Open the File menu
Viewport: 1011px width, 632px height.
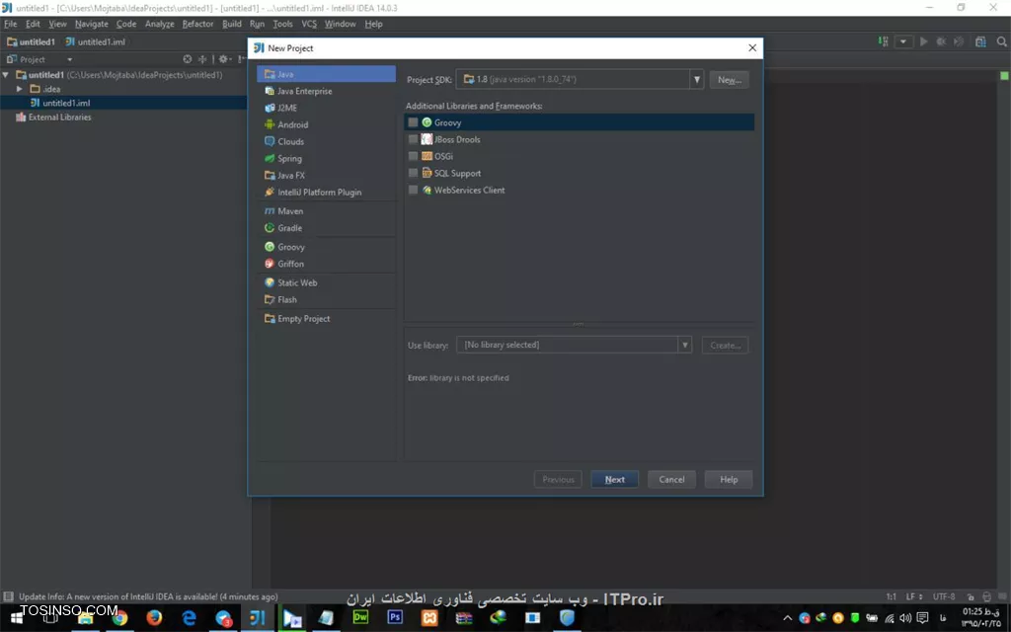pyautogui.click(x=10, y=24)
